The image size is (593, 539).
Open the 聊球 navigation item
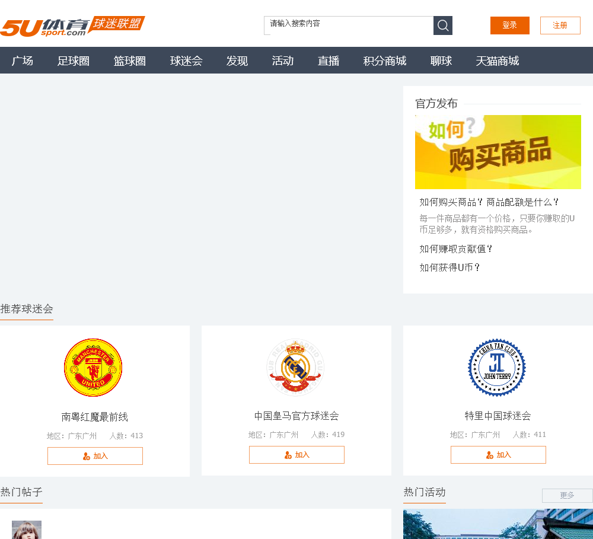pos(441,60)
